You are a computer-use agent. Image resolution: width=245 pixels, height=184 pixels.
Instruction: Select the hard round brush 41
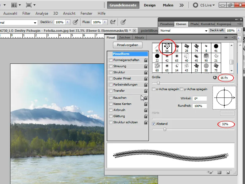[x=216, y=48]
